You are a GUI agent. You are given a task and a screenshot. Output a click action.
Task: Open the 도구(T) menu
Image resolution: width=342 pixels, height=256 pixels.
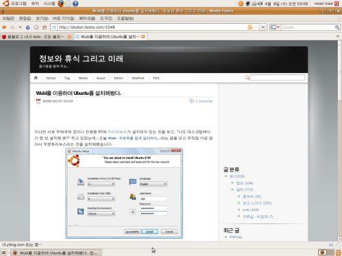pyautogui.click(x=106, y=18)
